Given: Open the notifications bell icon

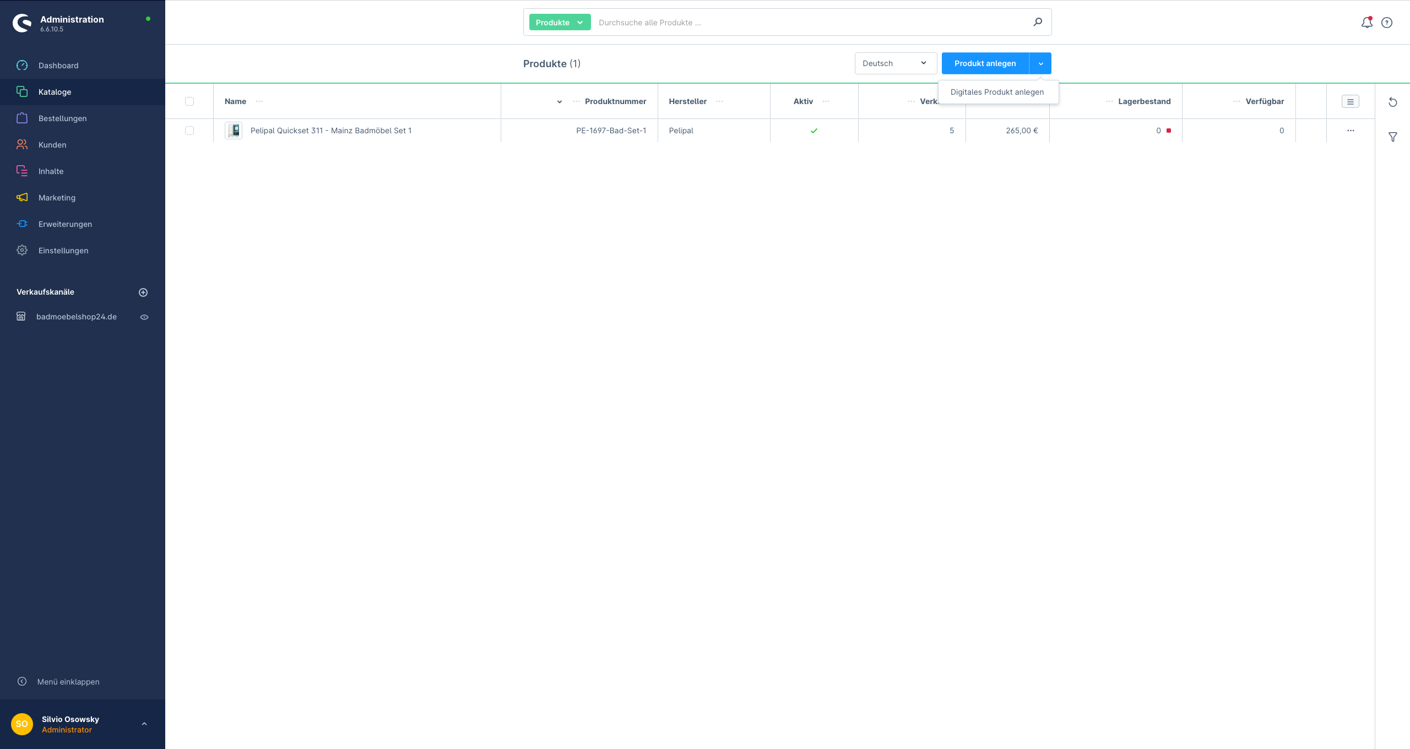Looking at the screenshot, I should point(1366,23).
